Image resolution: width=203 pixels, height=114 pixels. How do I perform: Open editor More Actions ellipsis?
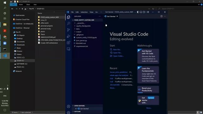[165, 16]
